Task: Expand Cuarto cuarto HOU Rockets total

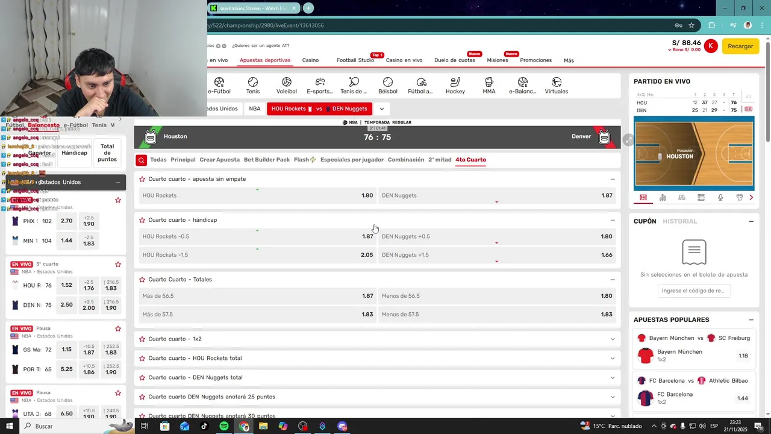Action: click(613, 358)
